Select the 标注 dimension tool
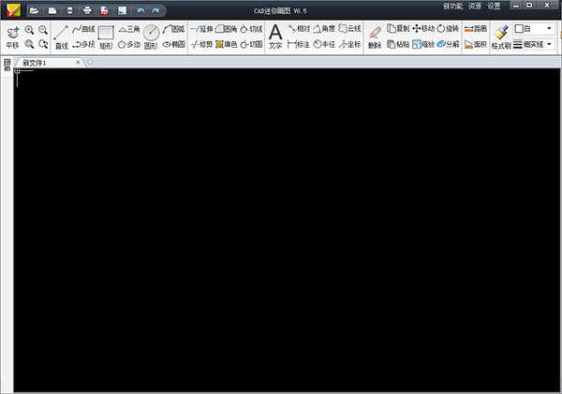Viewport: 562px width, 394px height. [x=299, y=44]
